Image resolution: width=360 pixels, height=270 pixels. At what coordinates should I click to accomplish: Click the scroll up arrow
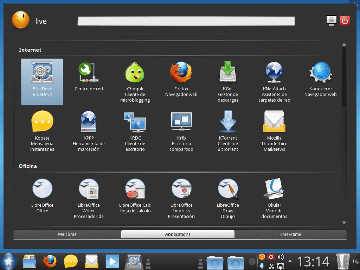(344, 44)
